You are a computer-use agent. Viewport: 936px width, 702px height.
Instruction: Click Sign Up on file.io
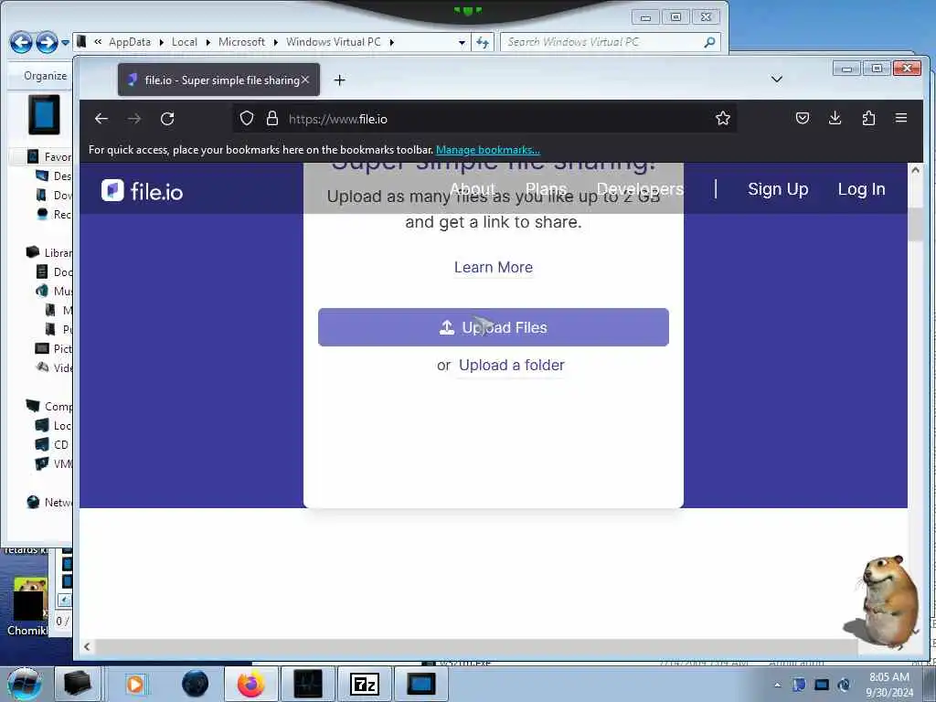tap(778, 189)
